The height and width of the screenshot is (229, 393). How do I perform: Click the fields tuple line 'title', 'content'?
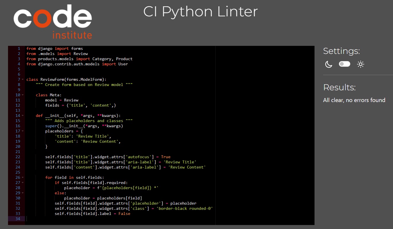[80, 105]
